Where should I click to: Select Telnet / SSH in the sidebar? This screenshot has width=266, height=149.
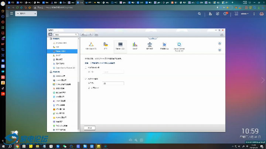click(x=62, y=51)
